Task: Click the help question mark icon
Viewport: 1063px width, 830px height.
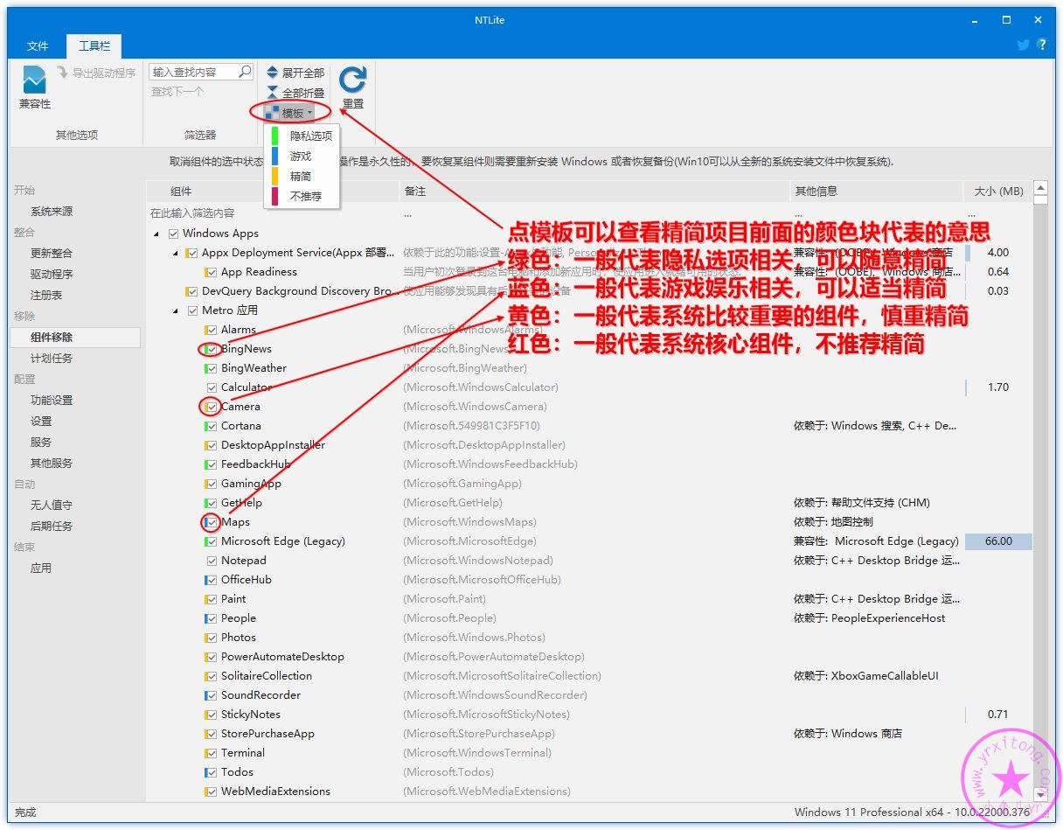Action: point(1041,45)
